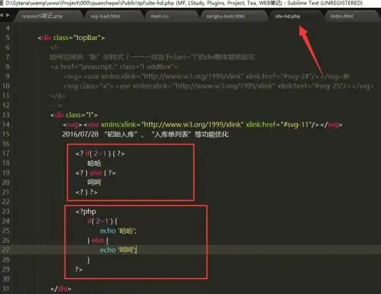Click the } else { on line 26

coord(98,240)
